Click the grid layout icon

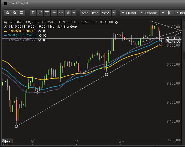click(22, 13)
